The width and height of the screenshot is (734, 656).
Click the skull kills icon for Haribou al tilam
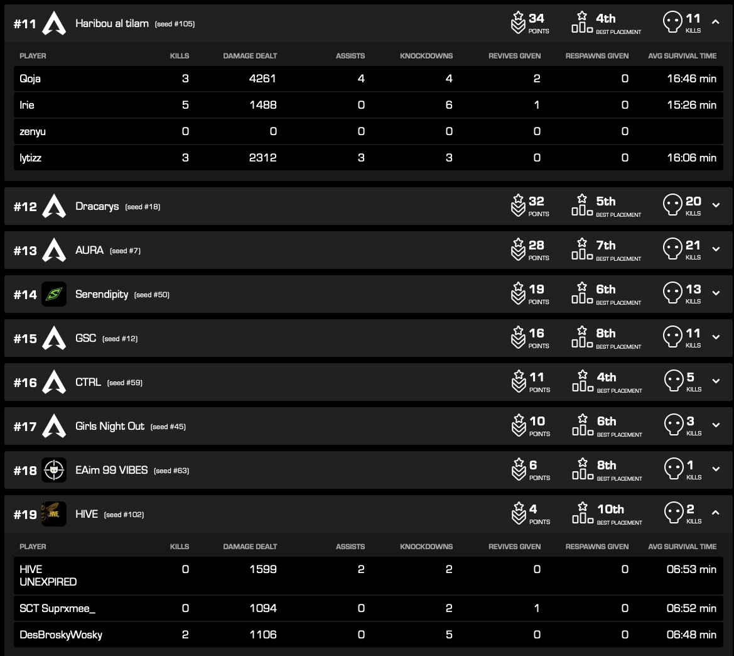click(672, 22)
